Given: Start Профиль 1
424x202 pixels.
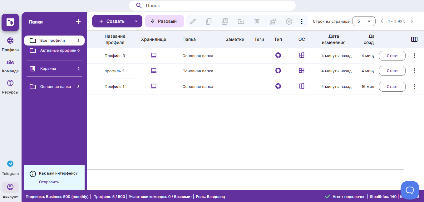Looking at the screenshot, I should click(392, 87).
